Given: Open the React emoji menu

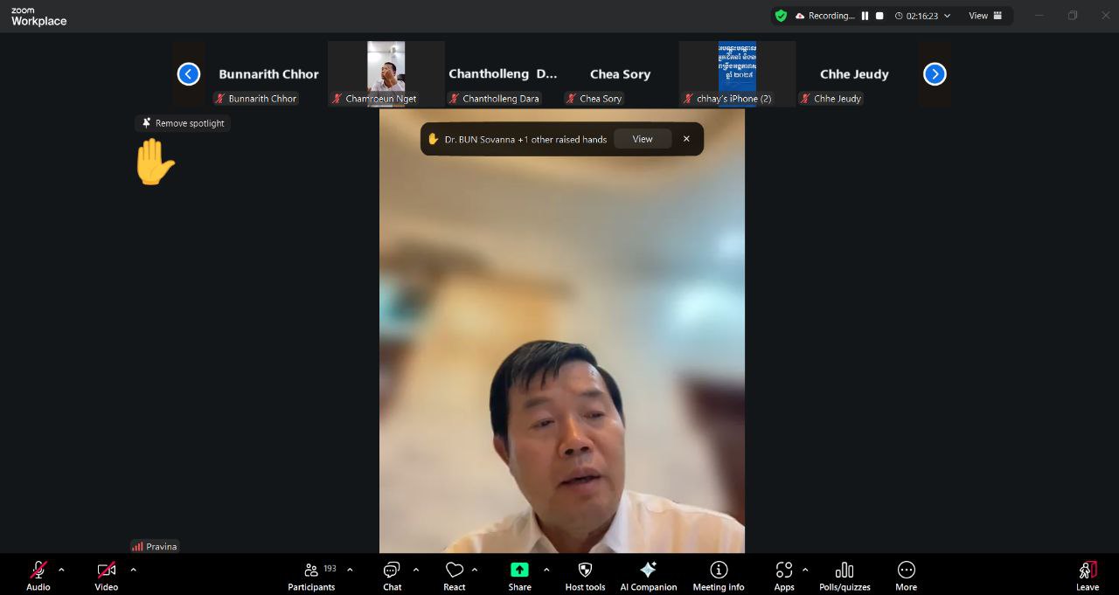Looking at the screenshot, I should tap(454, 576).
